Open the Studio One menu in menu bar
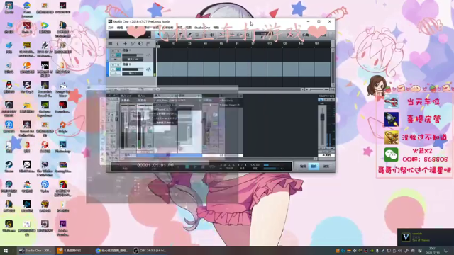 (x=202, y=28)
